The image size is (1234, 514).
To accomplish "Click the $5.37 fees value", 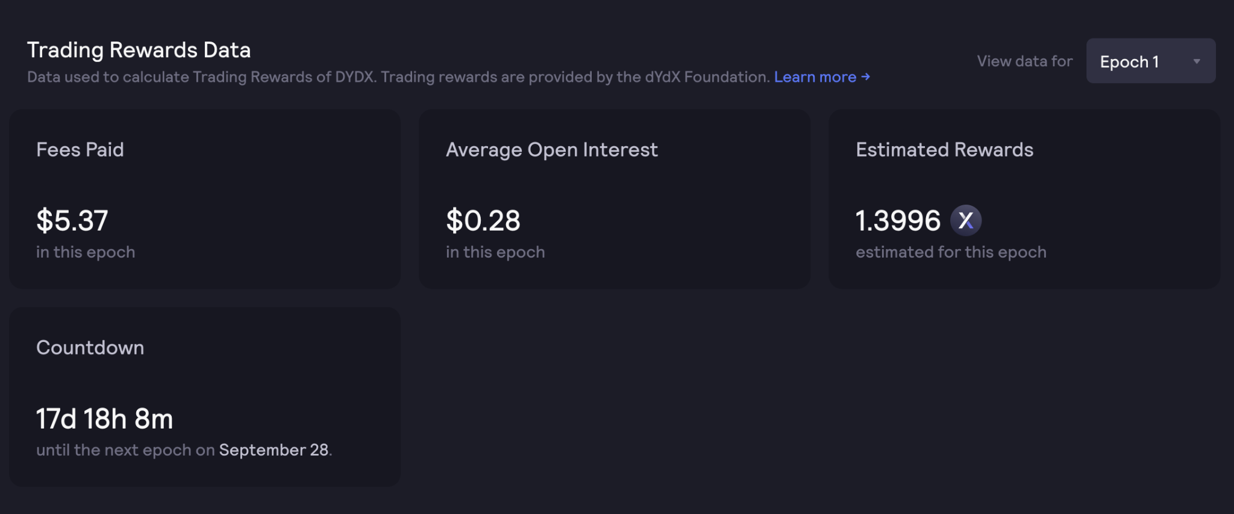I will coord(72,220).
